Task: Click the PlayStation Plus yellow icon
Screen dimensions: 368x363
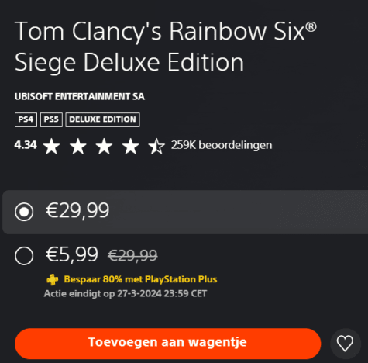Action: (x=53, y=279)
